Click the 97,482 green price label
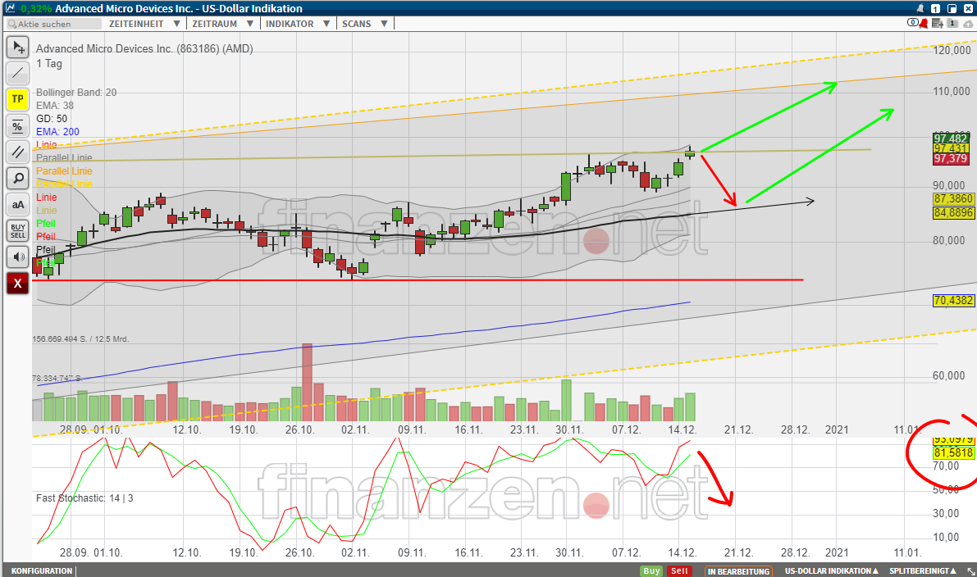977x577 pixels. (951, 139)
